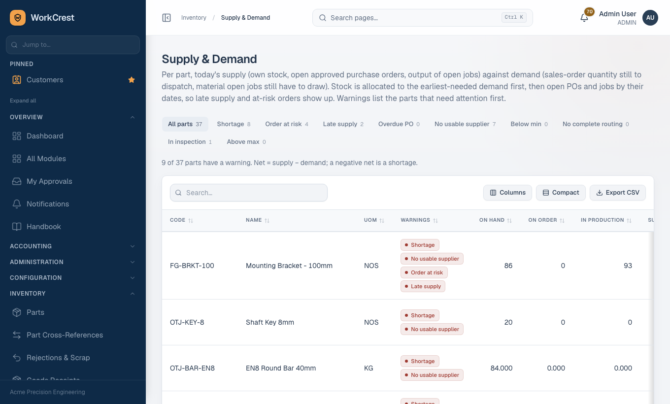Sort table by the ON ORDER column
670x404 pixels.
tap(546, 220)
